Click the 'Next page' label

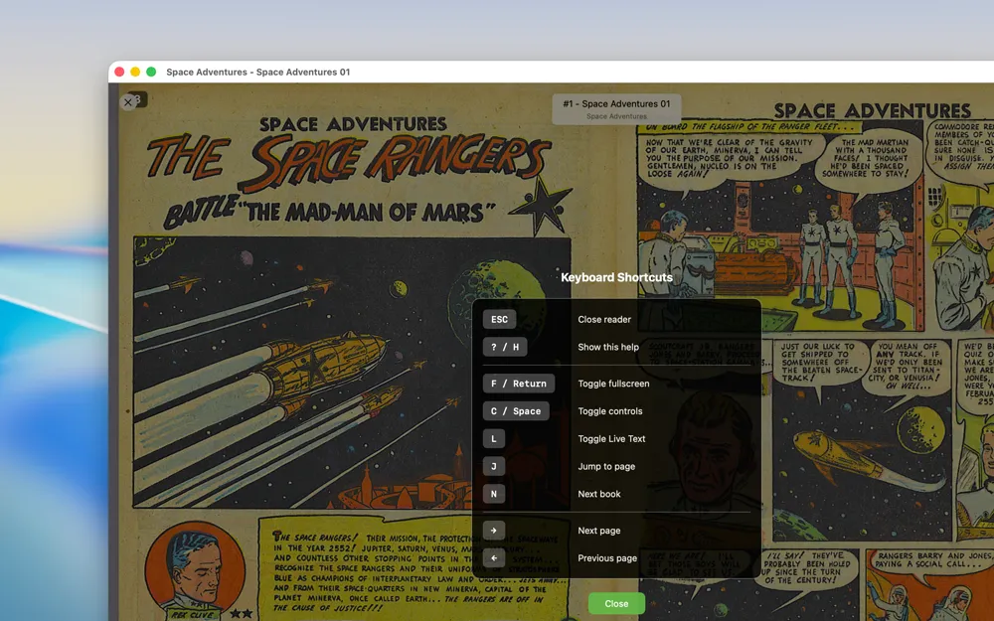click(x=599, y=531)
